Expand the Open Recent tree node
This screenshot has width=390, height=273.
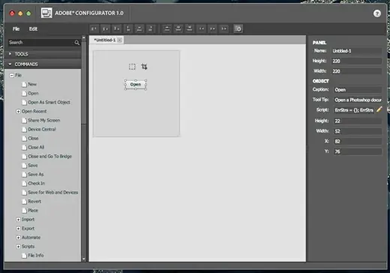(x=18, y=111)
